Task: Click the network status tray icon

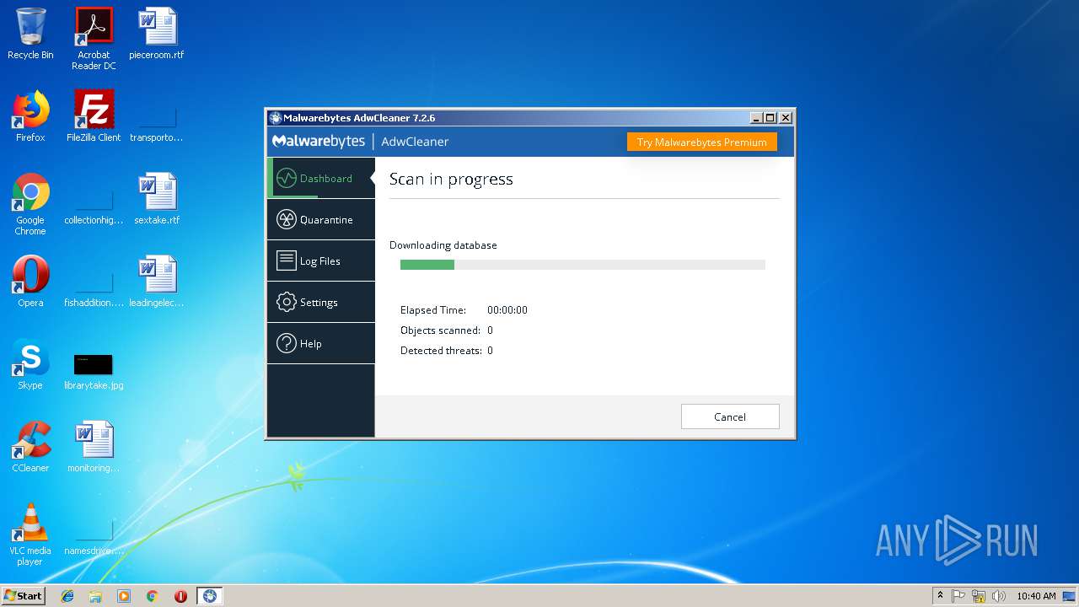Action: (979, 596)
